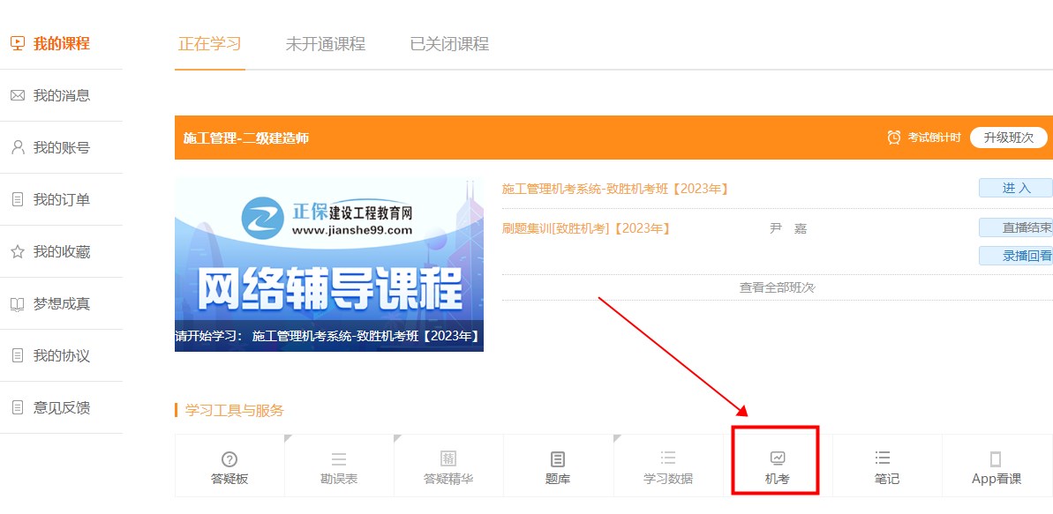The image size is (1053, 514).
Task: Click the 进入 button for 机考系统 course
Action: click(1016, 188)
